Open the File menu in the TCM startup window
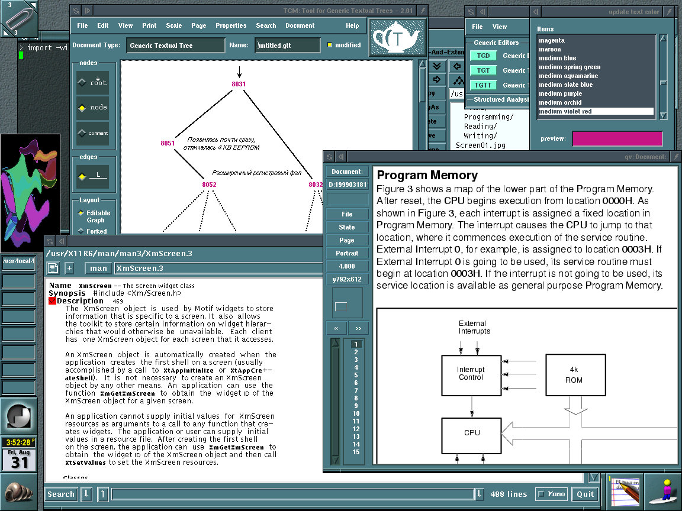The image size is (682, 511). (x=477, y=27)
